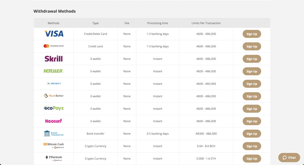This screenshot has height=165, width=304.
Task: Click VISA's 1-3 banking days cell
Action: click(157, 34)
